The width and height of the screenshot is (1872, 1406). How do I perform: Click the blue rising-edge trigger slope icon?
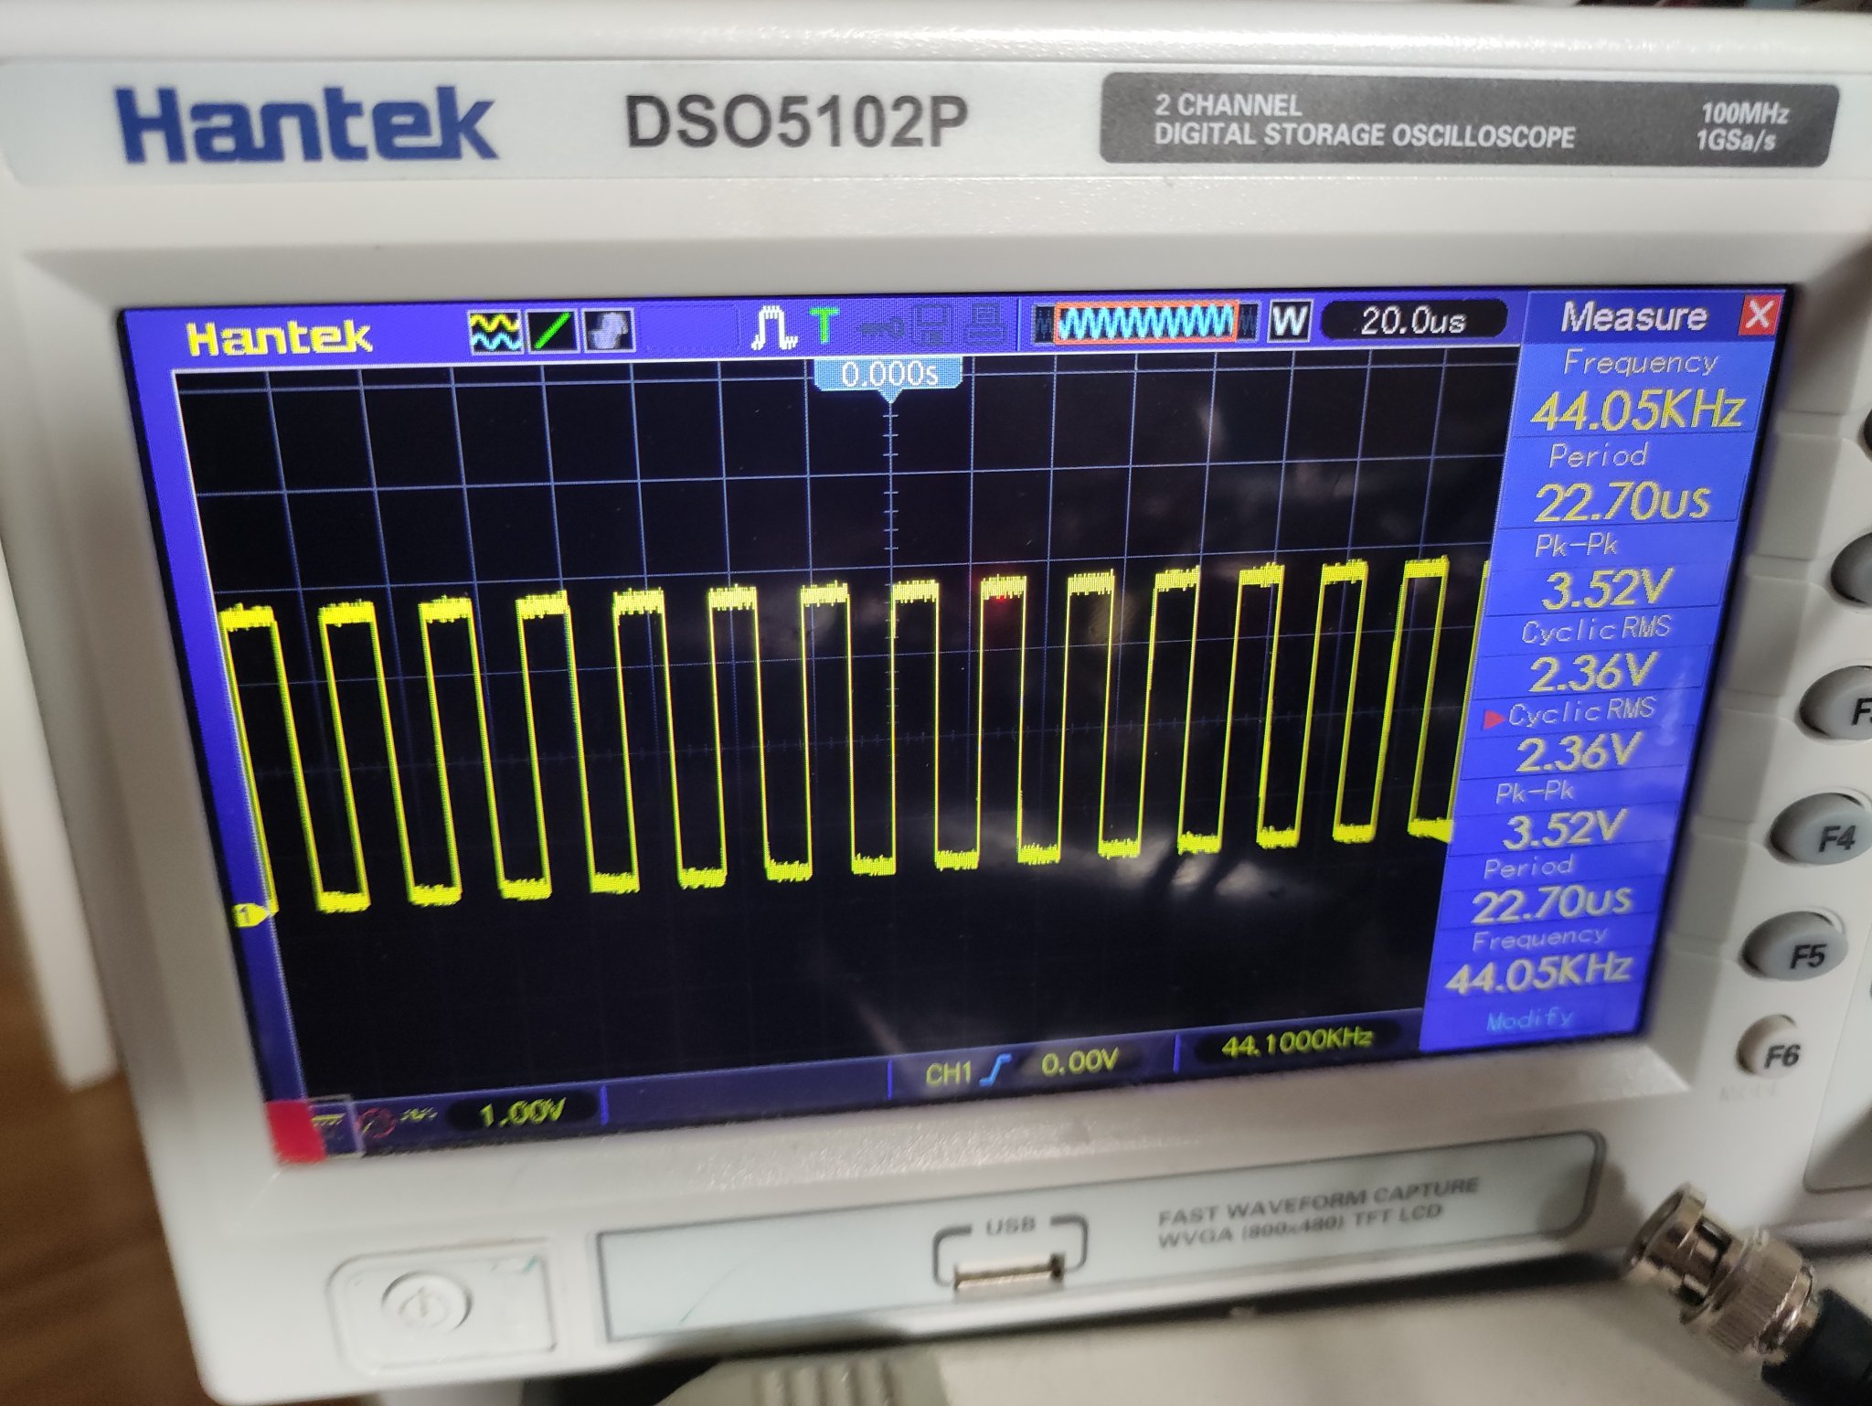[996, 1070]
